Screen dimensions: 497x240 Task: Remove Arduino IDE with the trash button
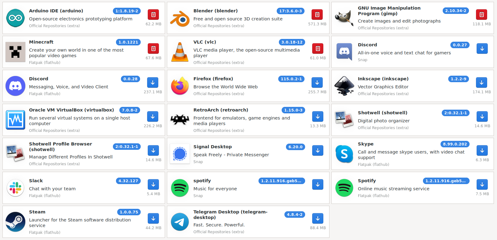point(153,15)
